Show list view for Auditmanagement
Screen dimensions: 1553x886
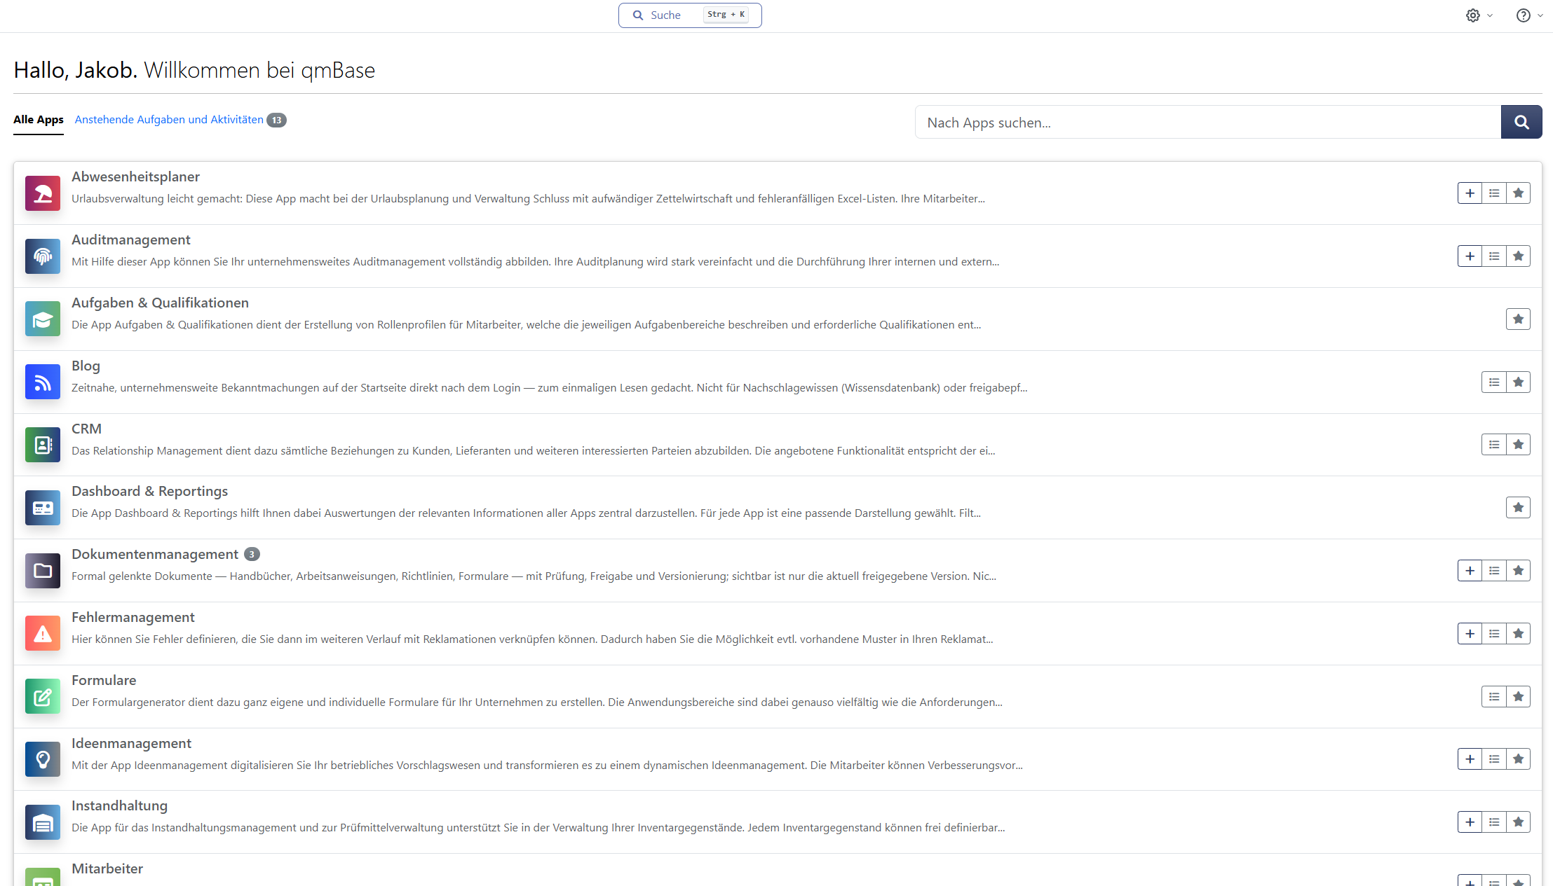coord(1494,256)
